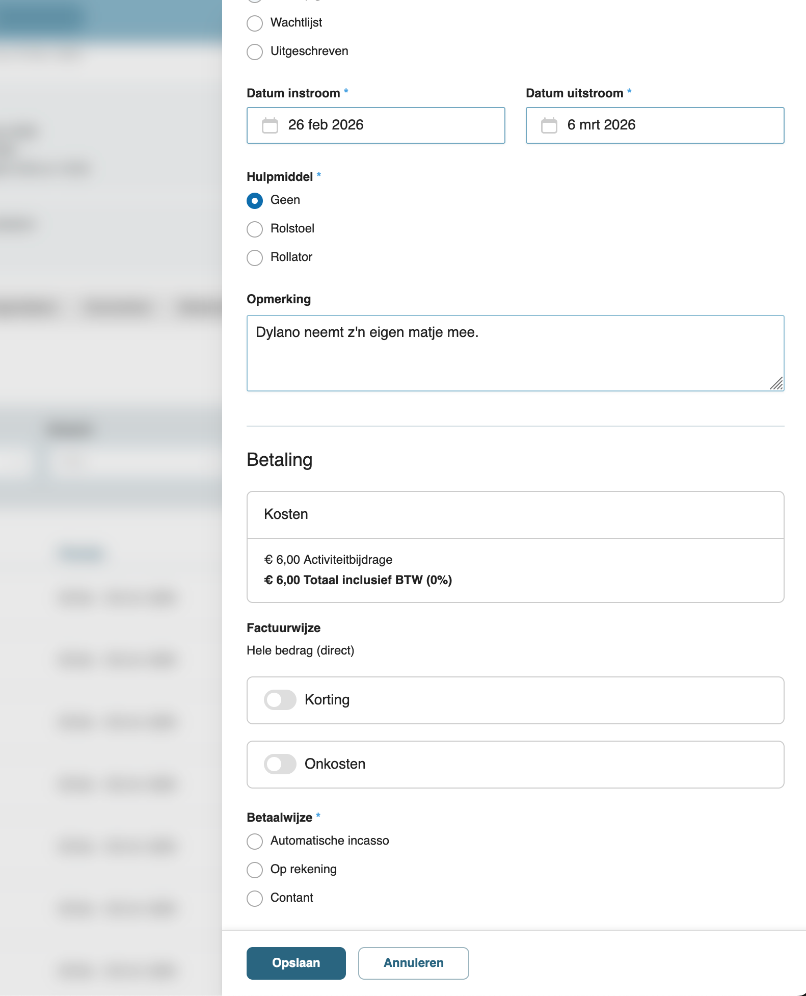Select Op rekening as betaalwijze
The image size is (806, 996).
(x=255, y=870)
